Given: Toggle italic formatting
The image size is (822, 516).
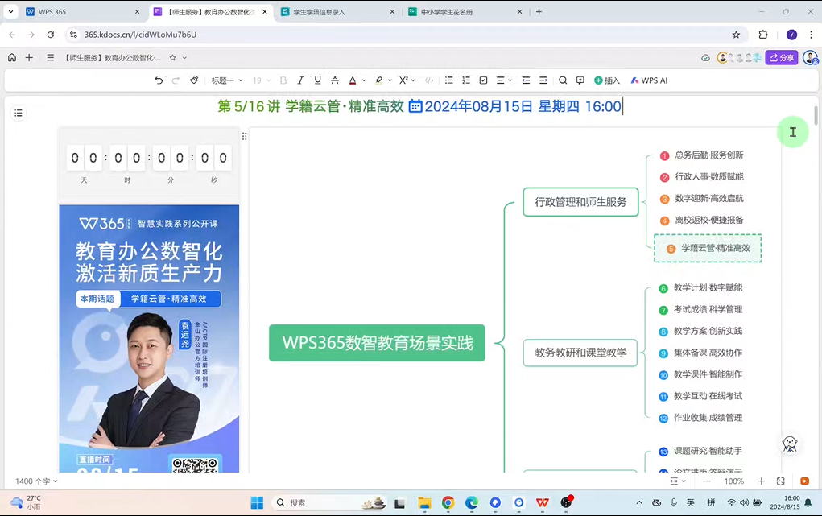Looking at the screenshot, I should (300, 80).
